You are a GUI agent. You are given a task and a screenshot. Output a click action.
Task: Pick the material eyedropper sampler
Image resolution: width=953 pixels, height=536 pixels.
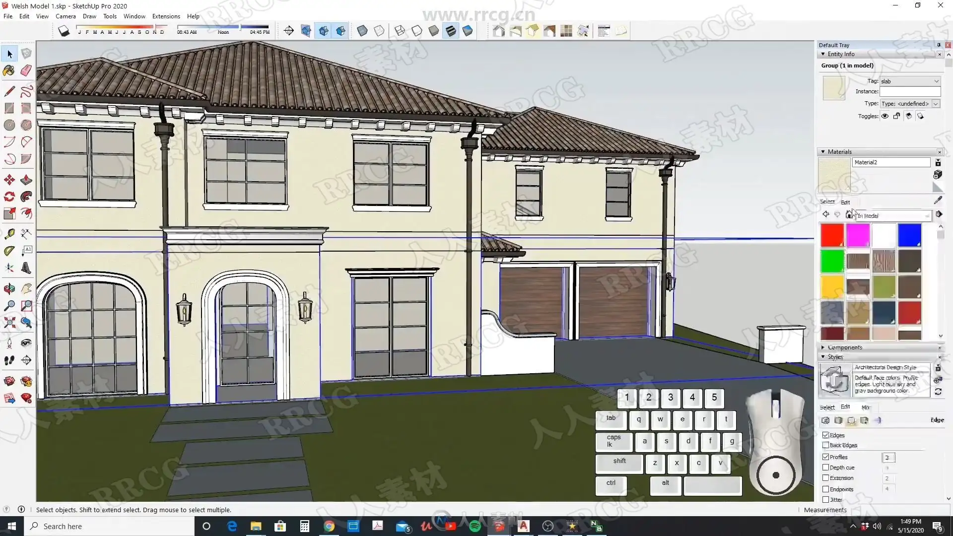938,200
